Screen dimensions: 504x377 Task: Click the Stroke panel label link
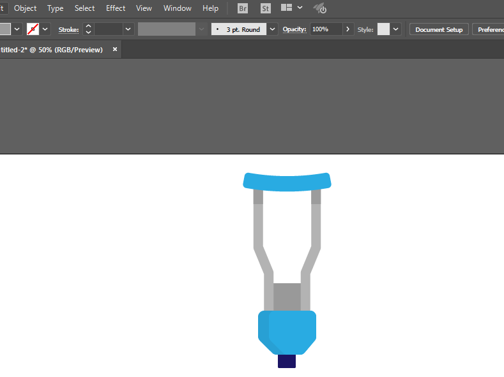click(x=68, y=29)
